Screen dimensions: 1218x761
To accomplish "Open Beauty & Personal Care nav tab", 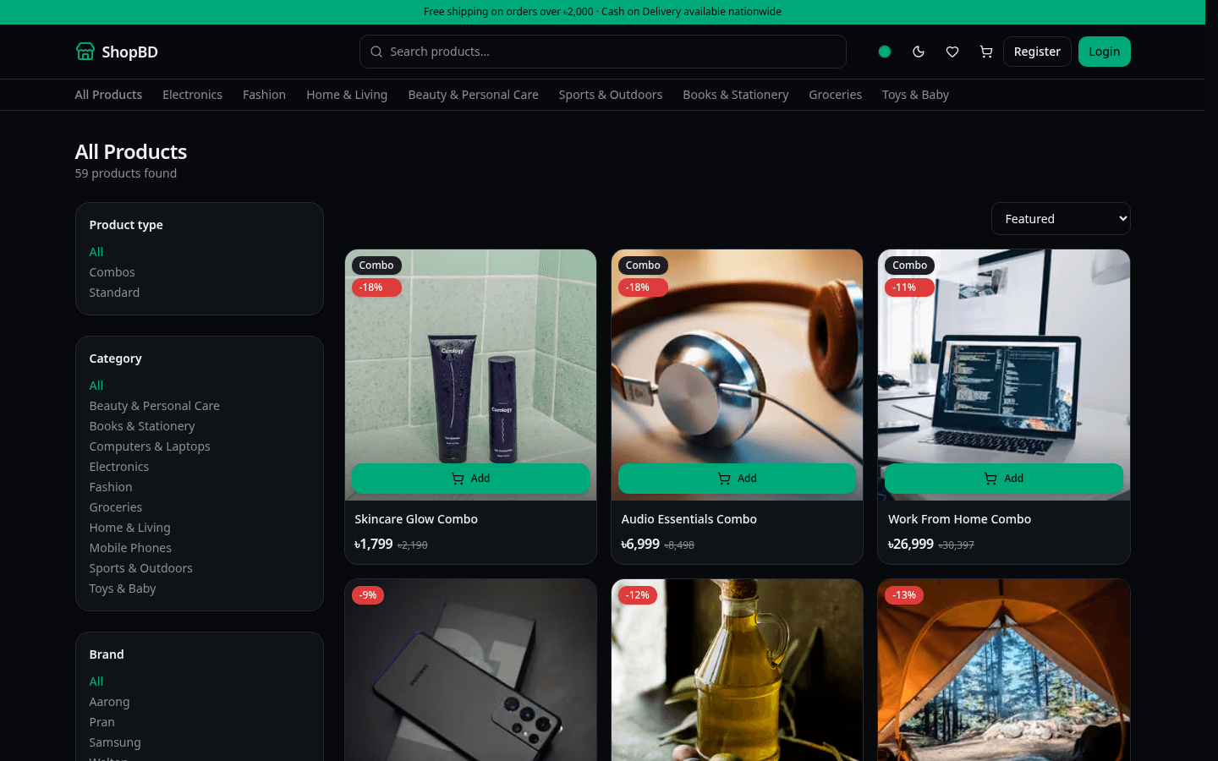I will pos(473,95).
